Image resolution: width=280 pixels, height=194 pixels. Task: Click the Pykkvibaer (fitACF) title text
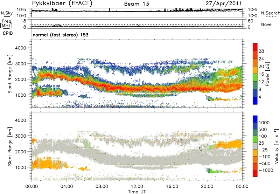[62, 4]
